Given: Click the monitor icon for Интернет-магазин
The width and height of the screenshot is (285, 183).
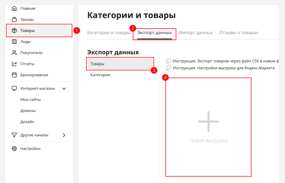Looking at the screenshot, I should pyautogui.click(x=14, y=88).
